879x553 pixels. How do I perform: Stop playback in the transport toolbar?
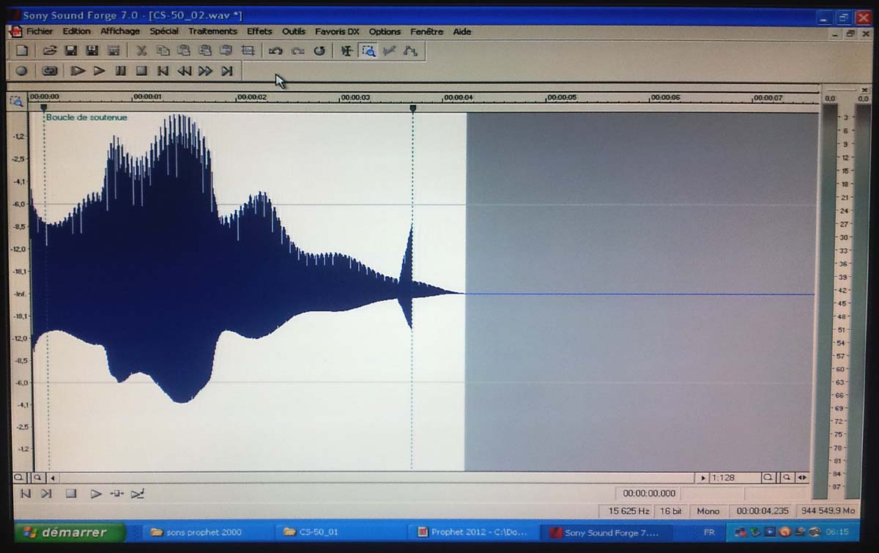tap(141, 71)
